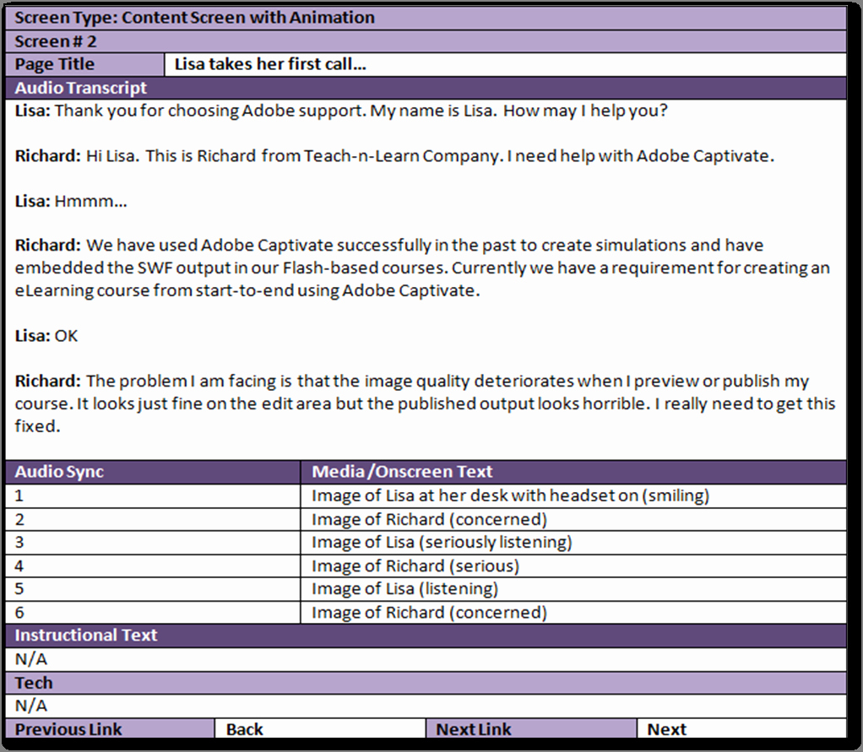Click 'Image of Lisa (listening)' cell
Viewport: 863px width, 752px height.
tap(573, 589)
